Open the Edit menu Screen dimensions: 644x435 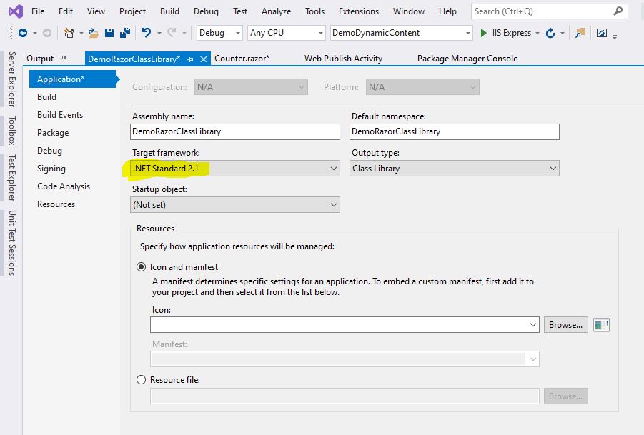click(x=66, y=11)
